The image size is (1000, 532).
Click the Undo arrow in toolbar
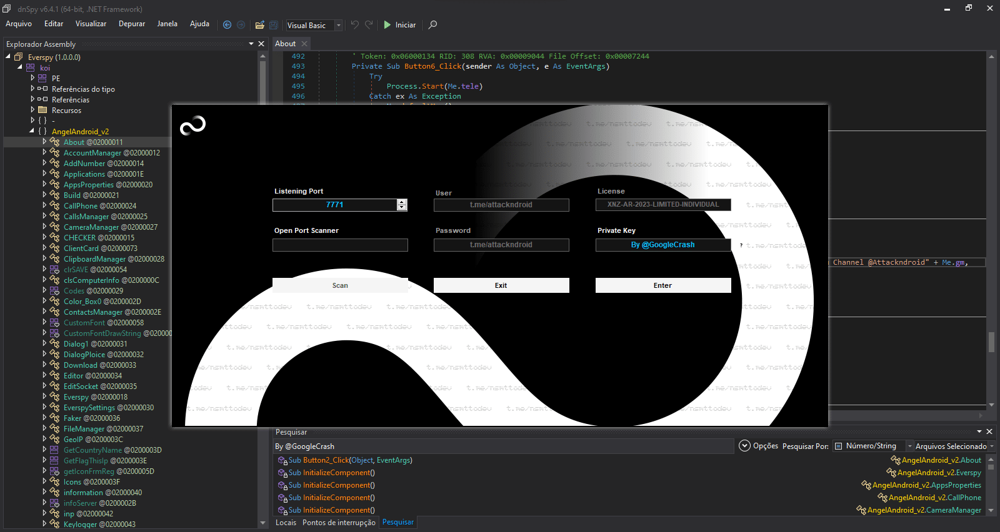point(354,25)
